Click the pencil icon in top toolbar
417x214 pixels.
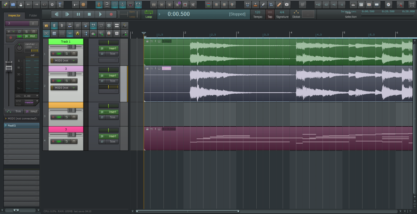click(x=263, y=4)
